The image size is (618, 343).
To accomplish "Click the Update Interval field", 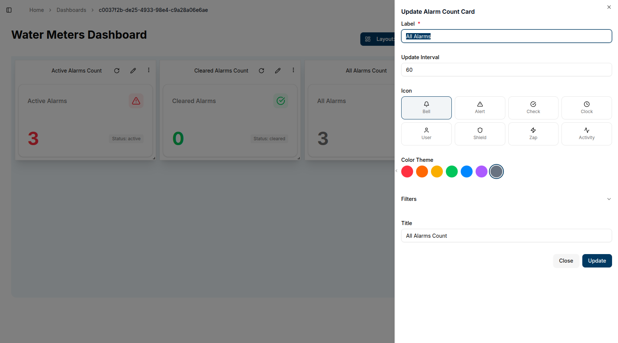I will (x=506, y=70).
